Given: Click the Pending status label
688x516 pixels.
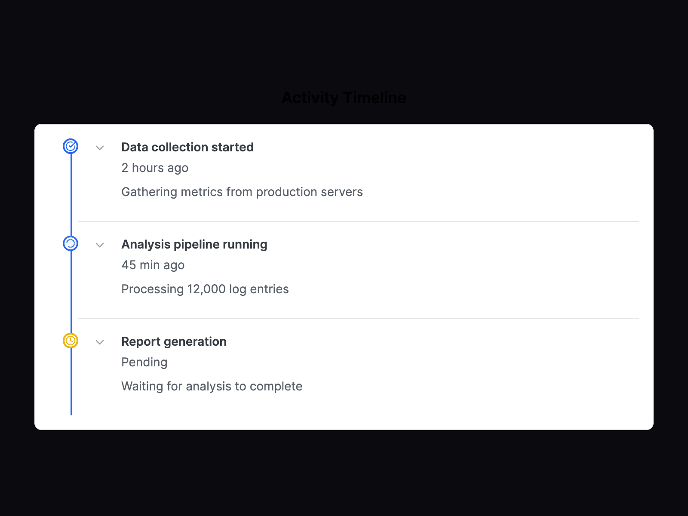Looking at the screenshot, I should (144, 362).
